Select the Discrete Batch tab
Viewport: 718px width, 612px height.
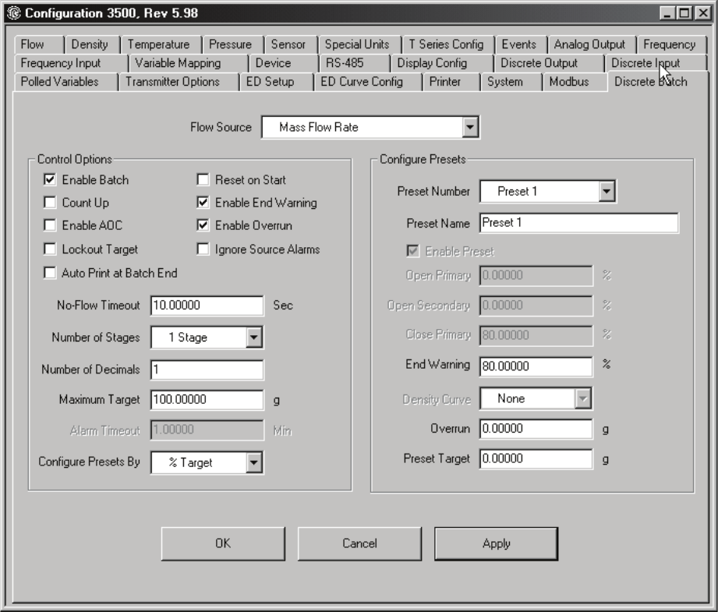(x=657, y=82)
